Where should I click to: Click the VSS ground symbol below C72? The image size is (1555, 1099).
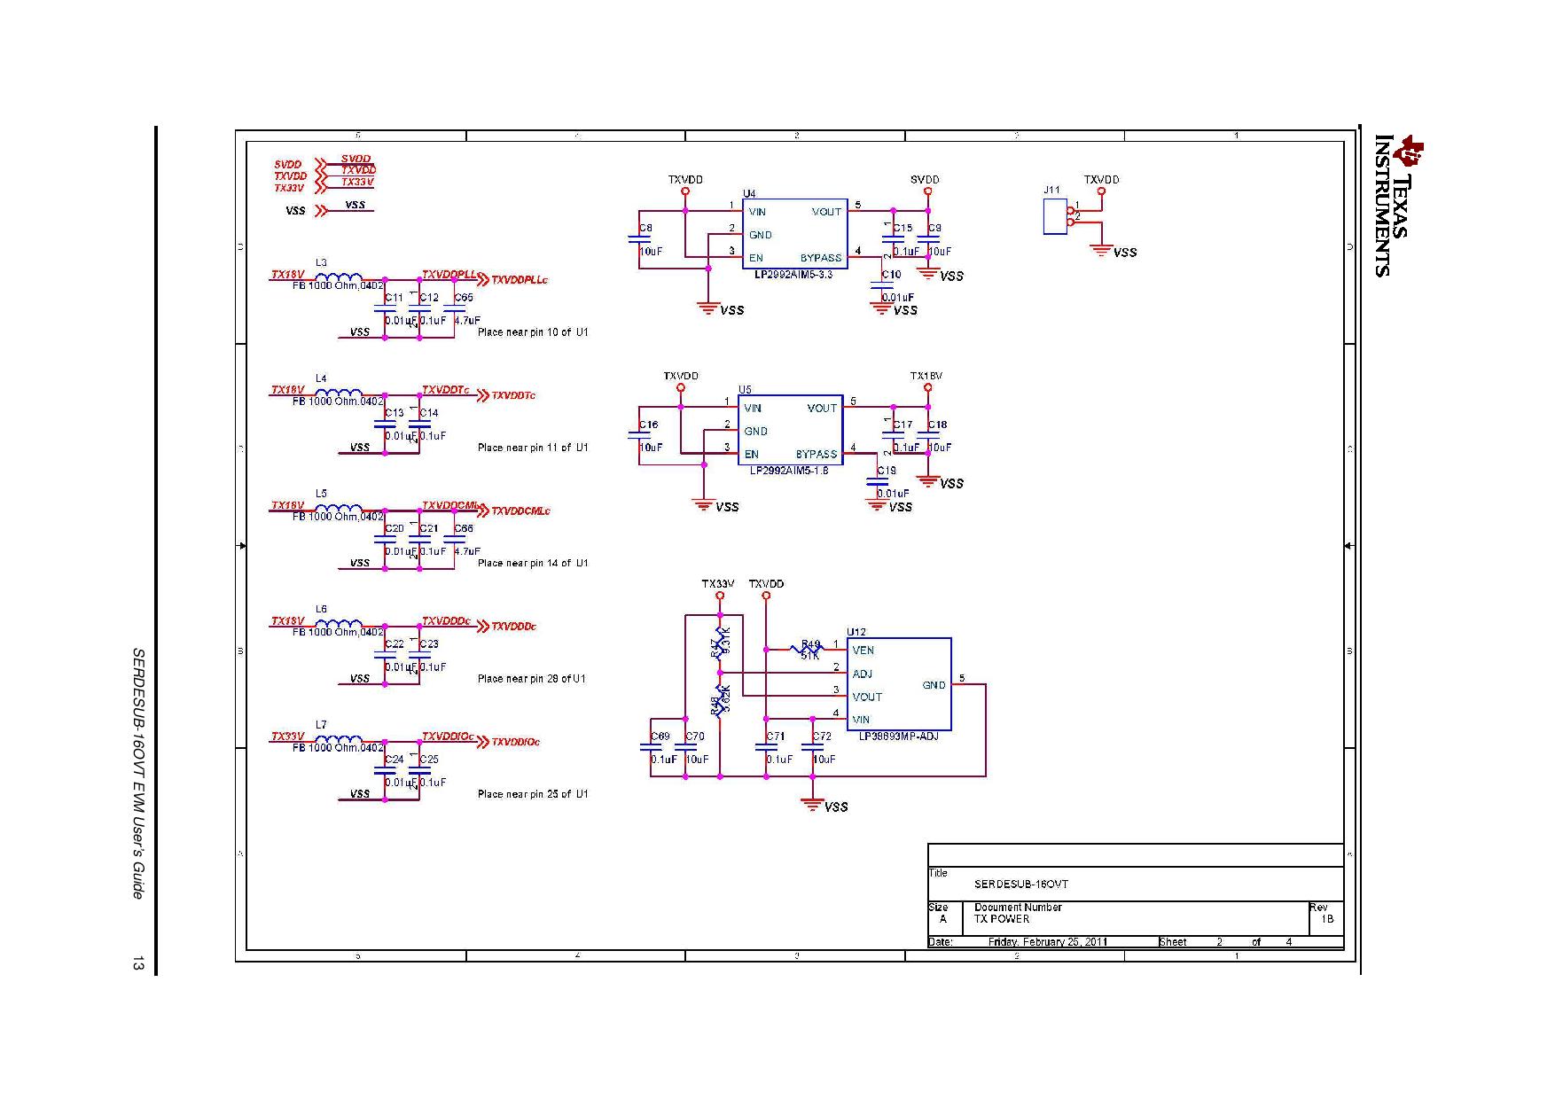tap(812, 804)
